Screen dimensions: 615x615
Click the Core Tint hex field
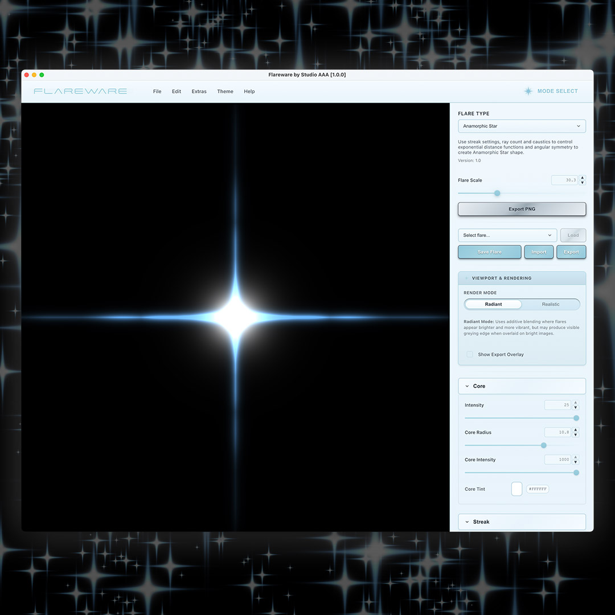coord(538,489)
